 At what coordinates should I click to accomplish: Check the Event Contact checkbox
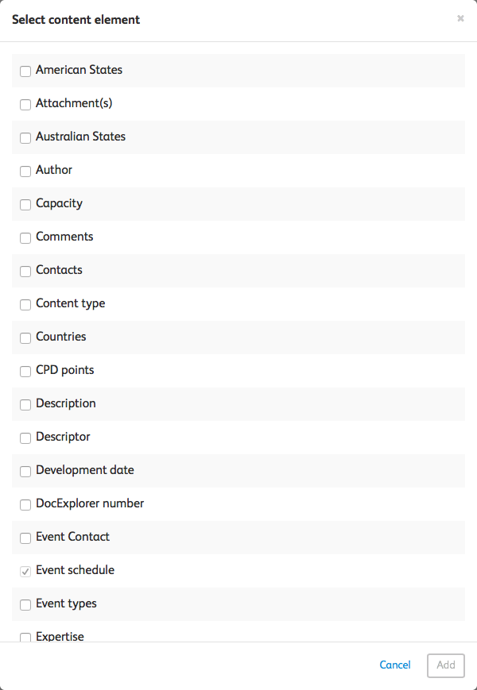pyautogui.click(x=25, y=538)
